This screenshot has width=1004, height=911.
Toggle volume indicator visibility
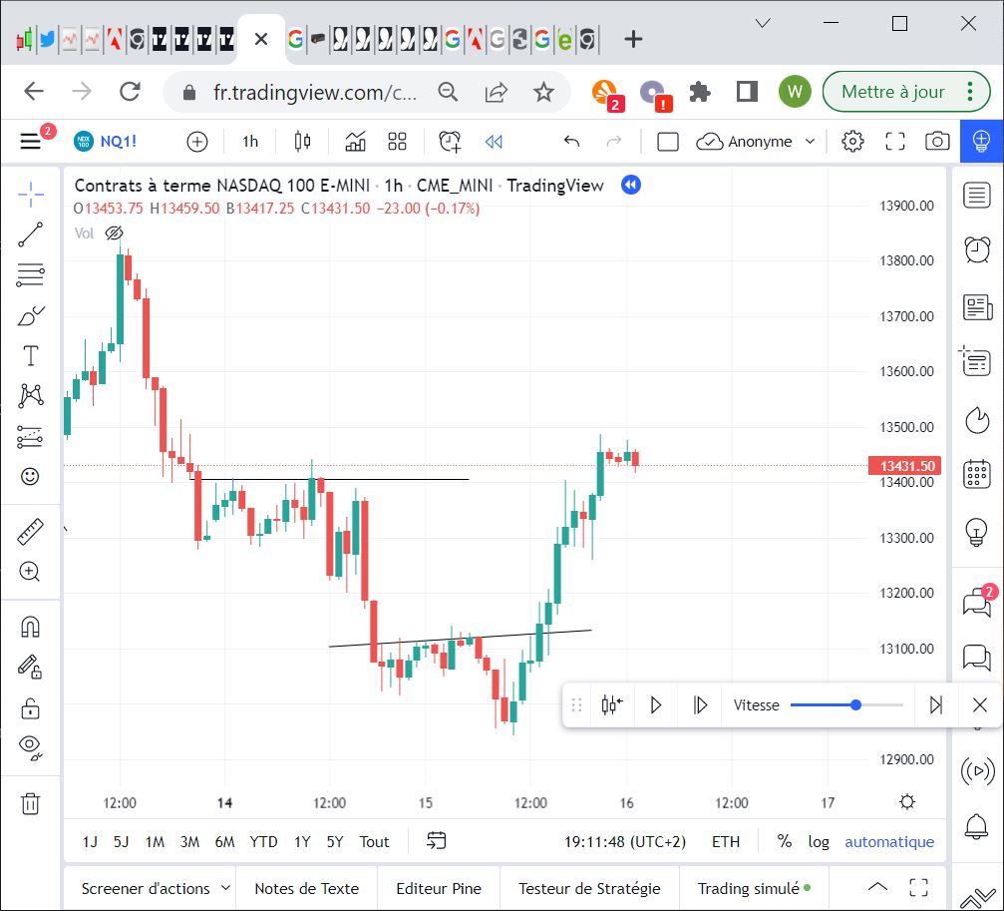(x=114, y=233)
